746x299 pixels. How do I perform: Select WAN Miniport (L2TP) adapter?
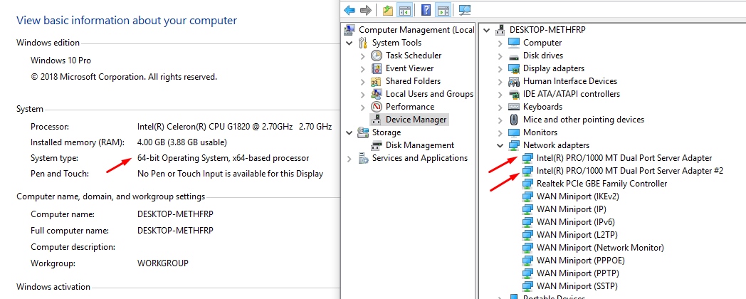pos(577,235)
